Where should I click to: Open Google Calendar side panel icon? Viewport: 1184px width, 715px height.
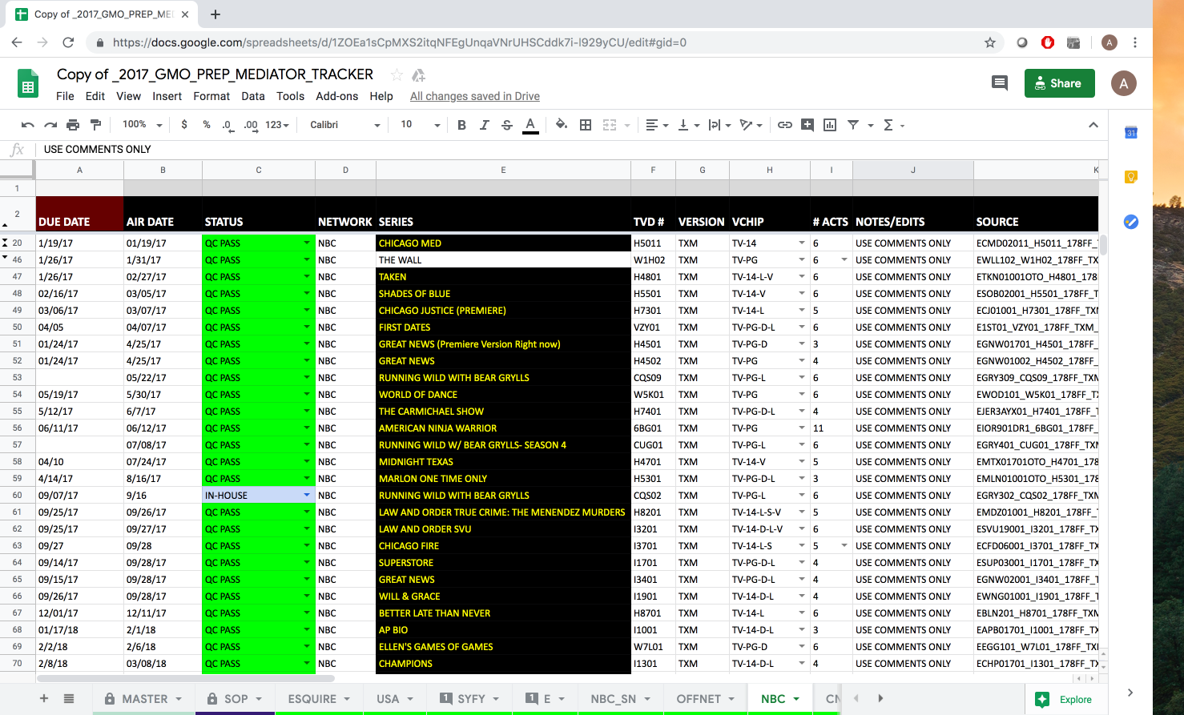1130,133
